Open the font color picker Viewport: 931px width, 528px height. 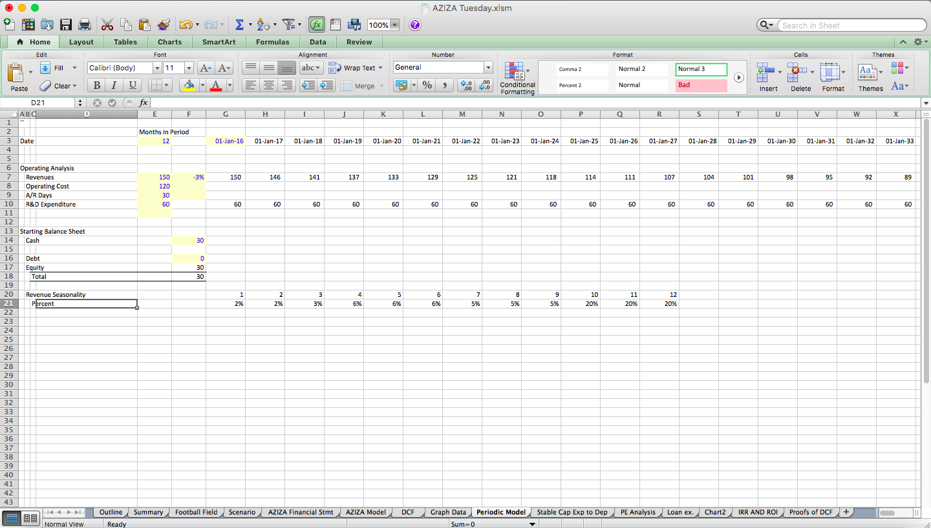click(x=216, y=85)
